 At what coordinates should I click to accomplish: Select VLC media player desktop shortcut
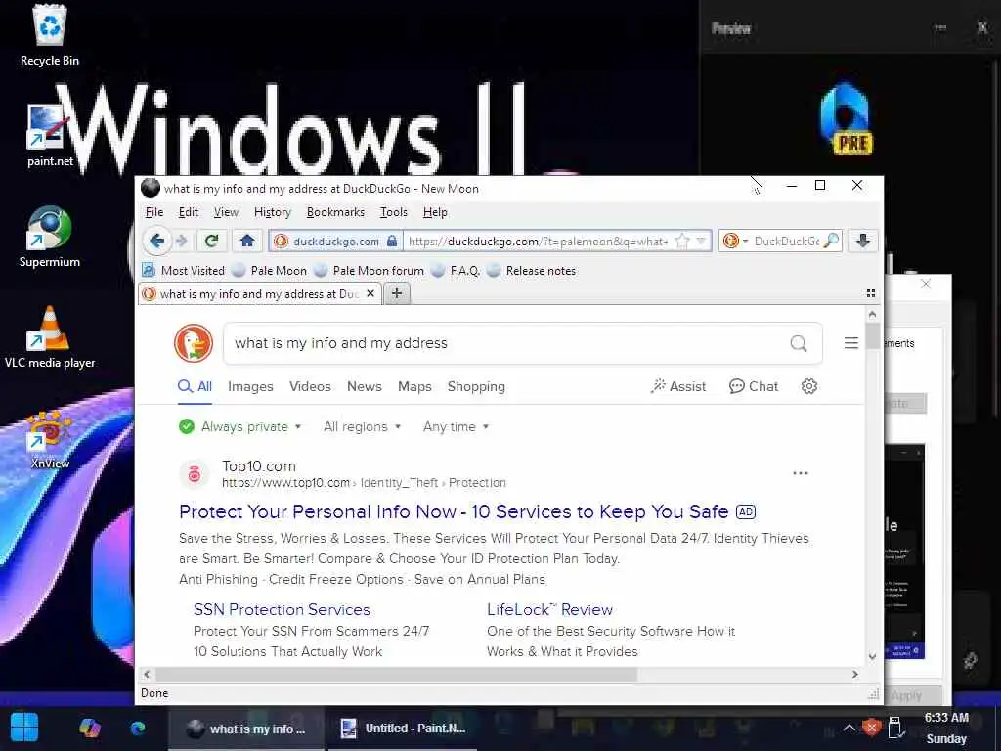[x=50, y=337]
